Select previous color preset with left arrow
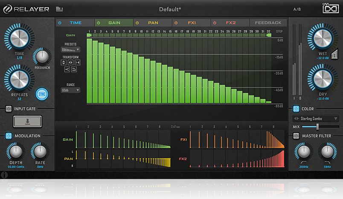This screenshot has height=199, width=343. (295, 118)
